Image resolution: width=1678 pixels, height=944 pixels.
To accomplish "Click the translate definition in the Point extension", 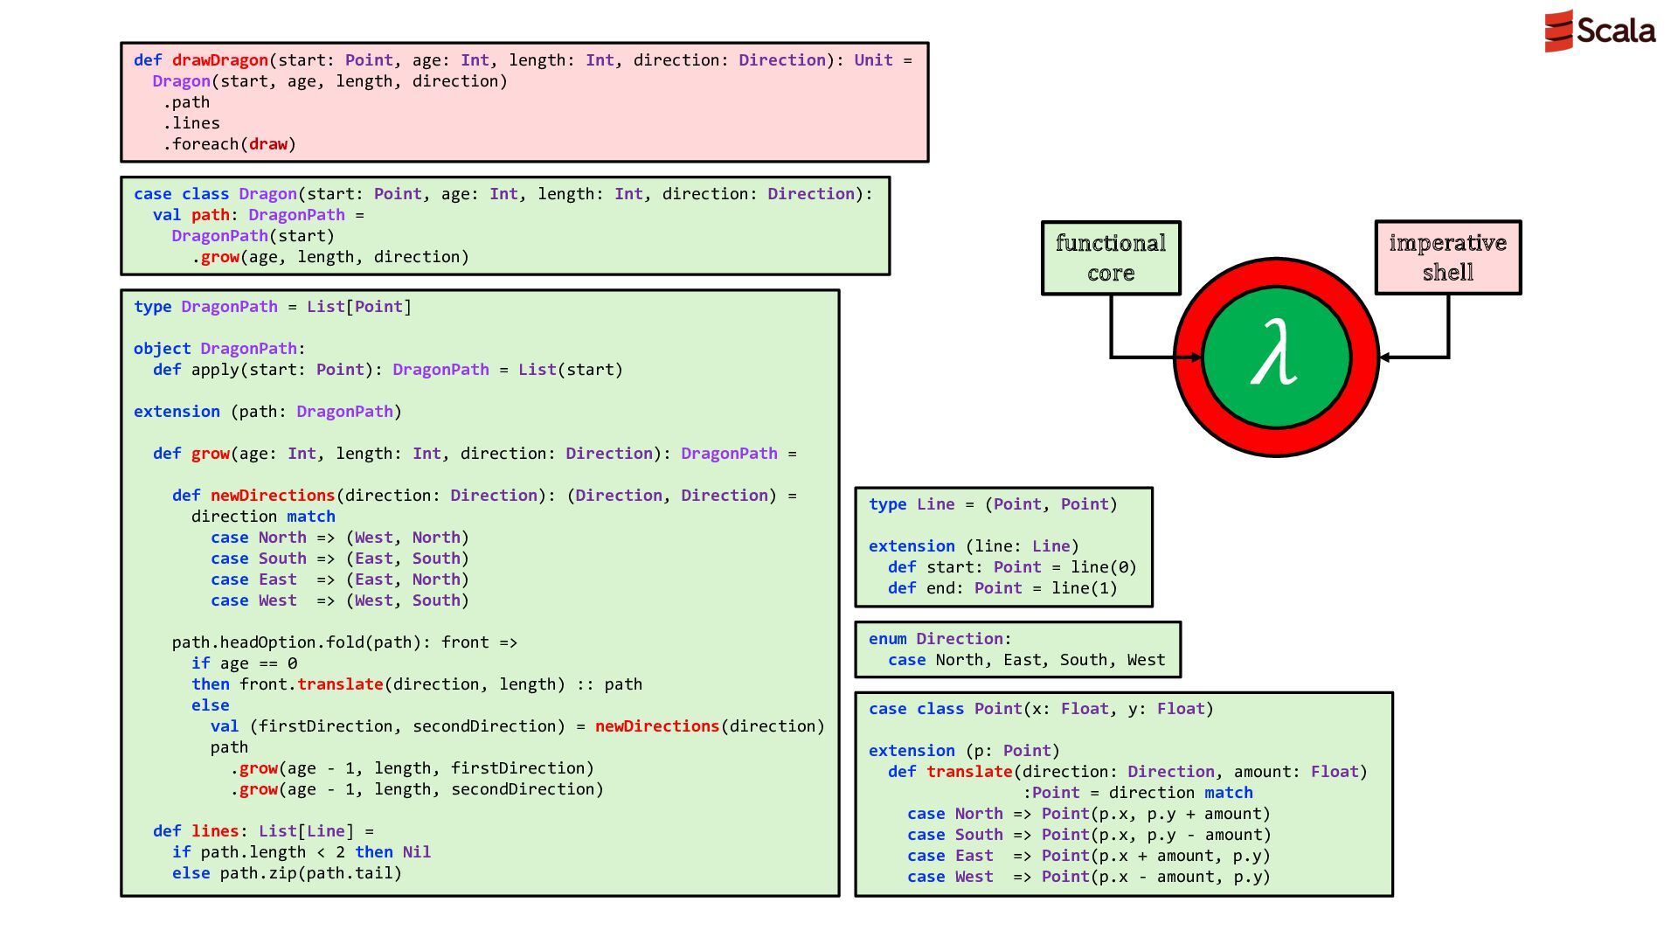I will click(969, 772).
